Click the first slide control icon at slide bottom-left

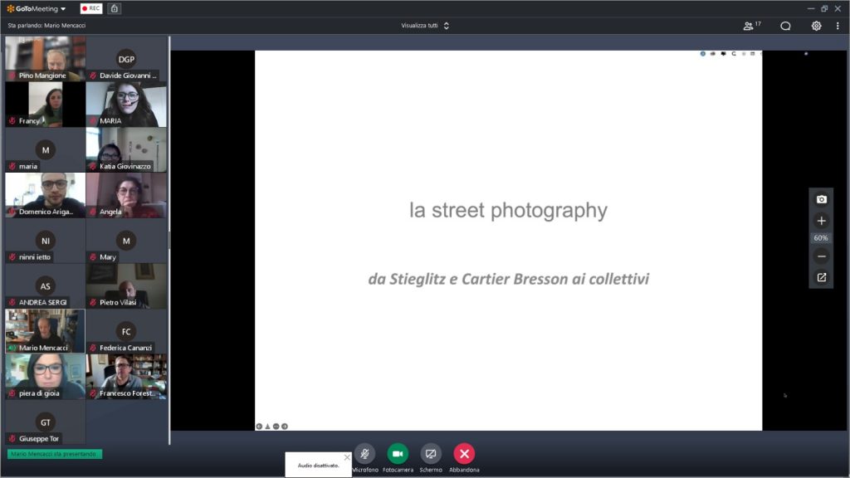click(259, 427)
